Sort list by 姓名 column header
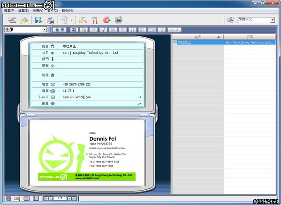The height and width of the screenshot is (205, 281). [x=198, y=37]
